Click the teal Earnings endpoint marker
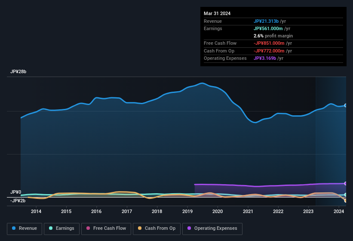 click(346, 195)
